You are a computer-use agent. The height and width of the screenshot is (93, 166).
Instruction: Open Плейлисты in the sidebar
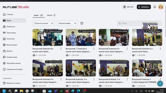coord(9,27)
